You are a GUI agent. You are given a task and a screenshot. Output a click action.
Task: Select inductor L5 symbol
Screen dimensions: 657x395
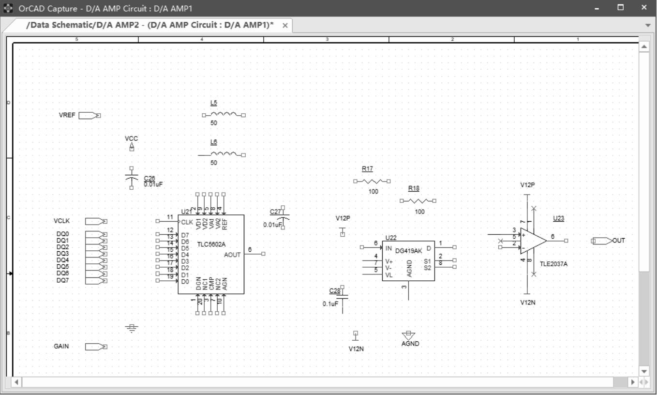(x=224, y=115)
